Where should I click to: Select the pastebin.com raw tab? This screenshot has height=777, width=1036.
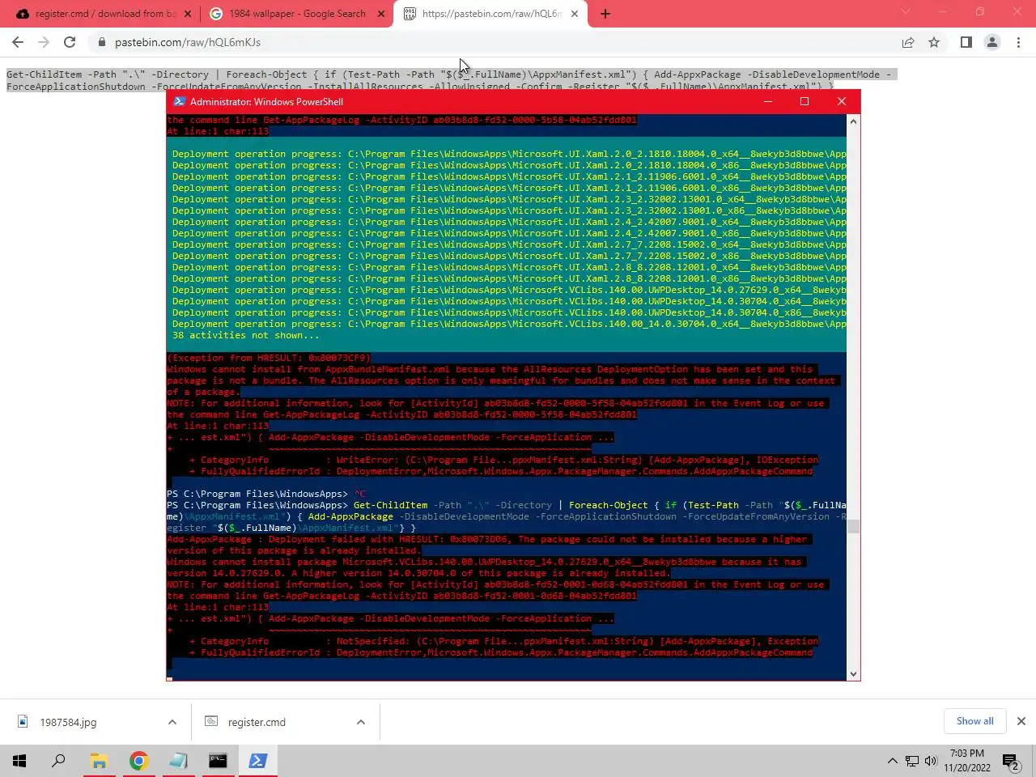click(491, 14)
